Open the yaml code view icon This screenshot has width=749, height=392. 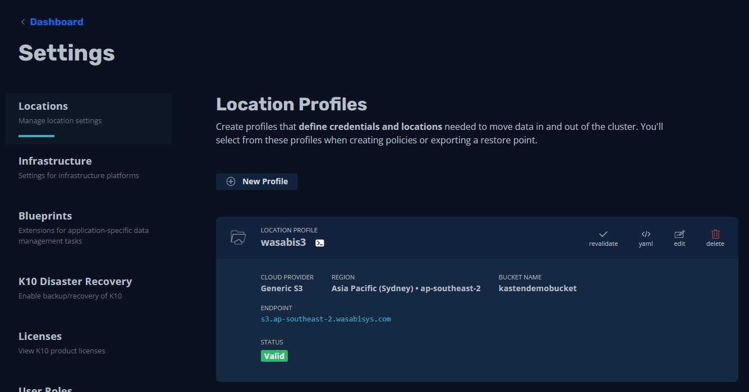(x=646, y=234)
